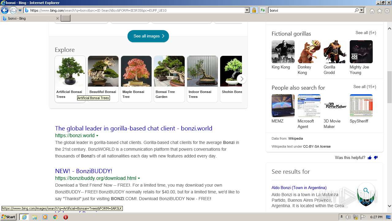Click the thumbs down not helpful icon
The image size is (392, 221).
[376, 158]
